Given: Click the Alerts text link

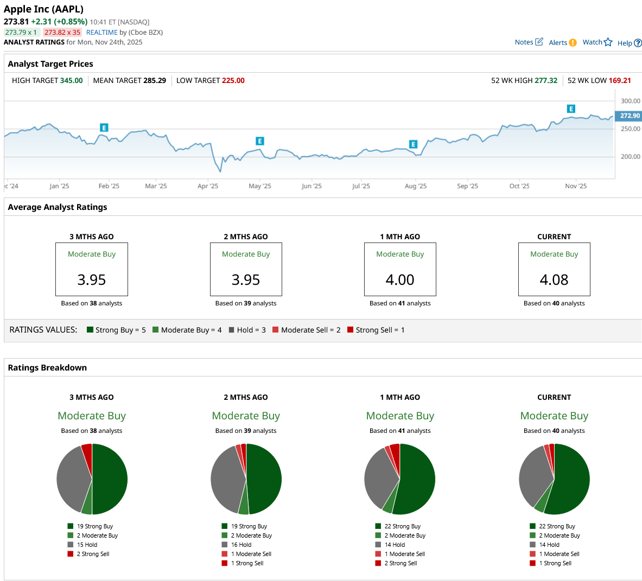Looking at the screenshot, I should click(x=558, y=43).
